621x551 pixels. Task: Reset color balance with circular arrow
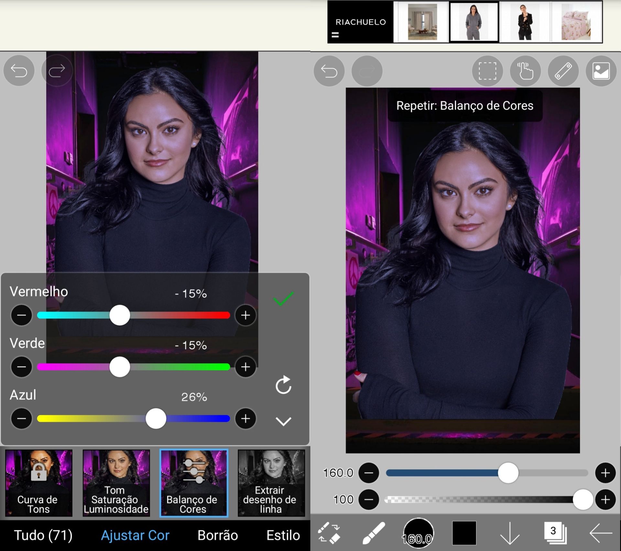click(x=283, y=385)
